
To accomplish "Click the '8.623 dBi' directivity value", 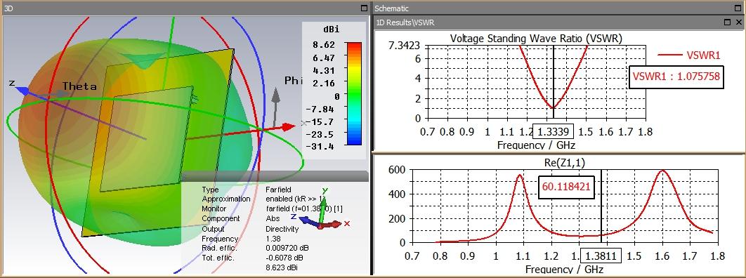I will coord(282,267).
